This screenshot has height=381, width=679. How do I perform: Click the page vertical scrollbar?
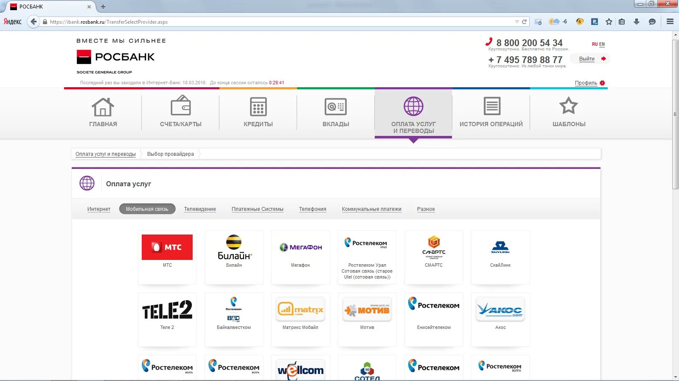[675, 115]
